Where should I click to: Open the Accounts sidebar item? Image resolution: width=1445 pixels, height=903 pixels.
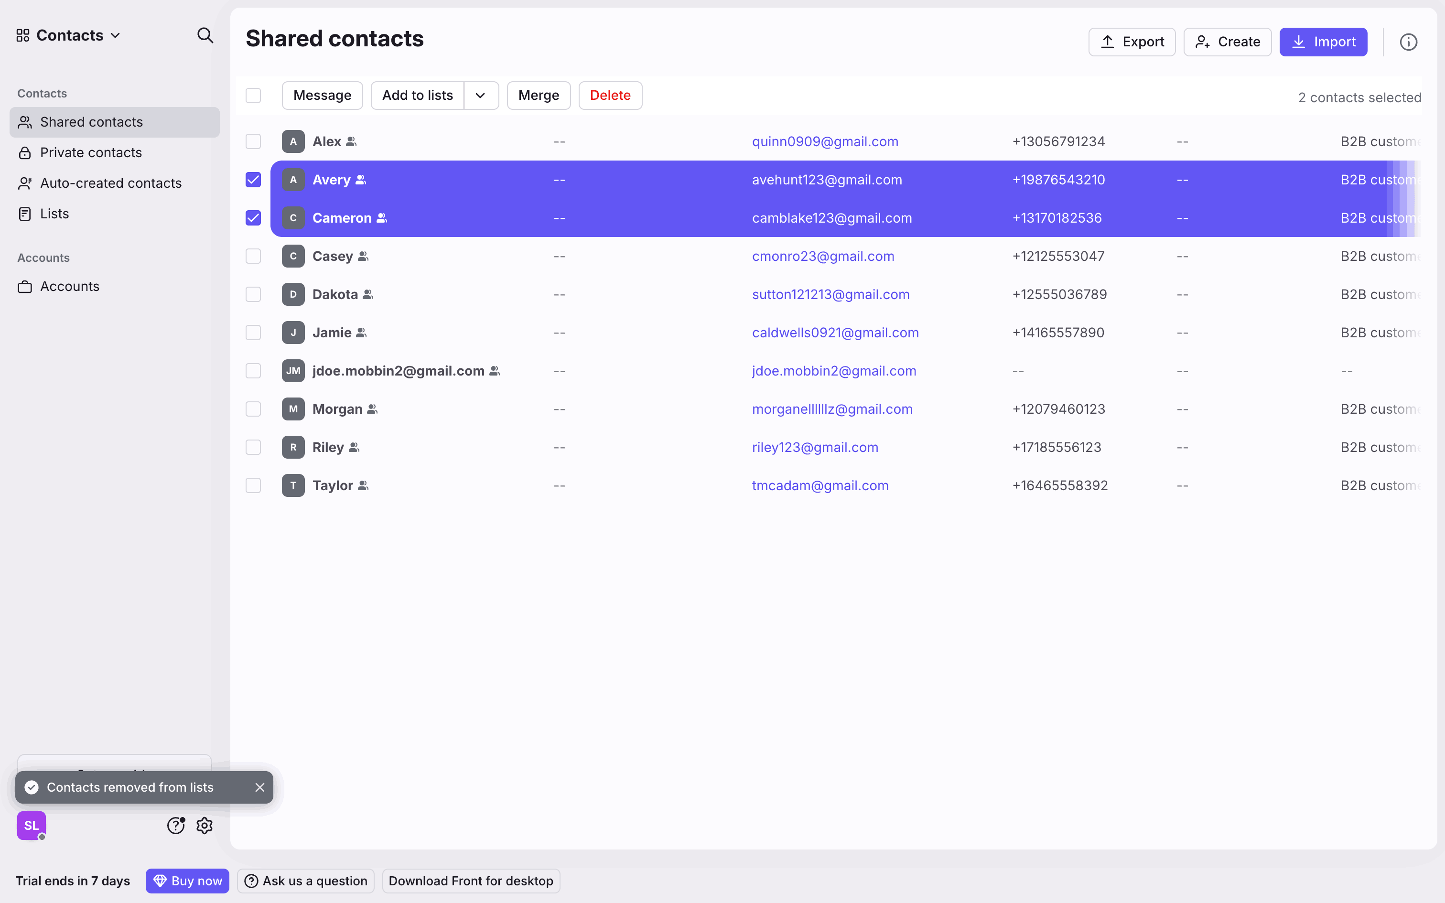(x=69, y=287)
